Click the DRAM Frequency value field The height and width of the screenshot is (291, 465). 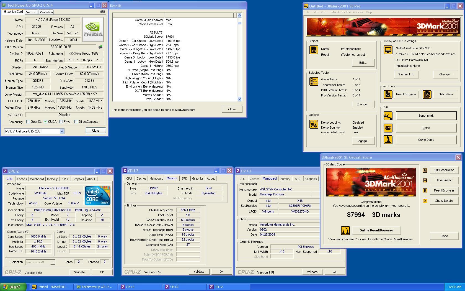(188, 210)
